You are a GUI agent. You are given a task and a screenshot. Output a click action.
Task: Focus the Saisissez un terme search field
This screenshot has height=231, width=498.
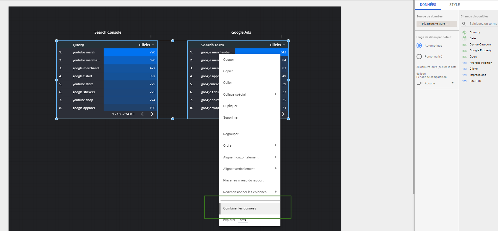(x=483, y=24)
